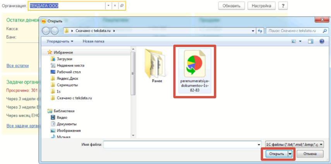Expand the view options dropdown arrow
The width and height of the screenshot is (331, 164).
(x=300, y=41)
